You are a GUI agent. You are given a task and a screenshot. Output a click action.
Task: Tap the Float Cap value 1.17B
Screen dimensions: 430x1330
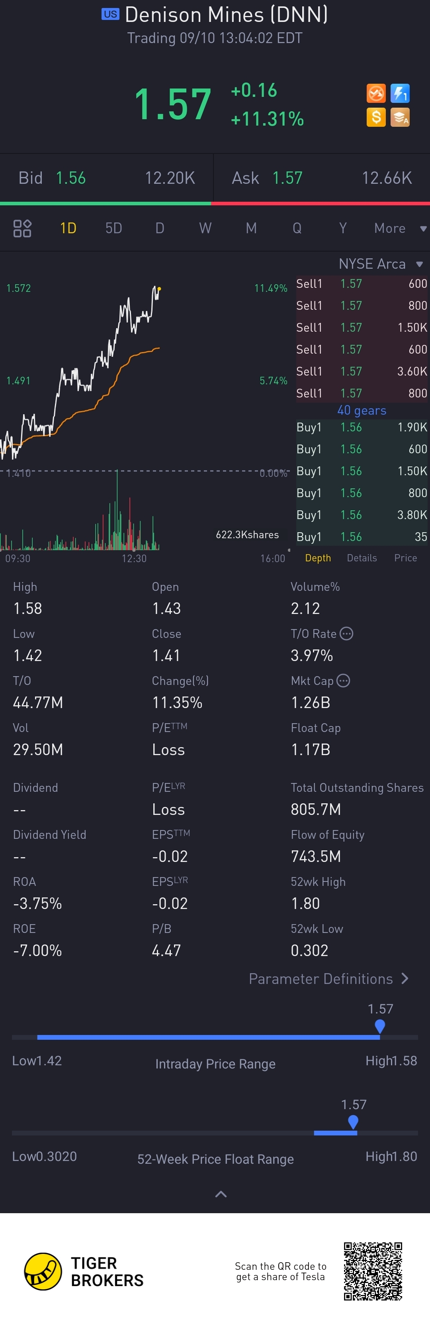[x=311, y=750]
